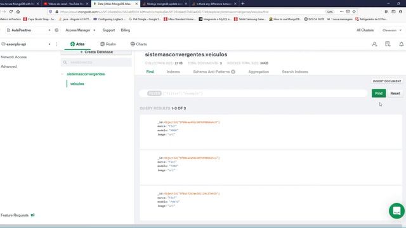This screenshot has width=406, height=228.
Task: Click search magnifier in namespaces box
Action: pos(65,62)
